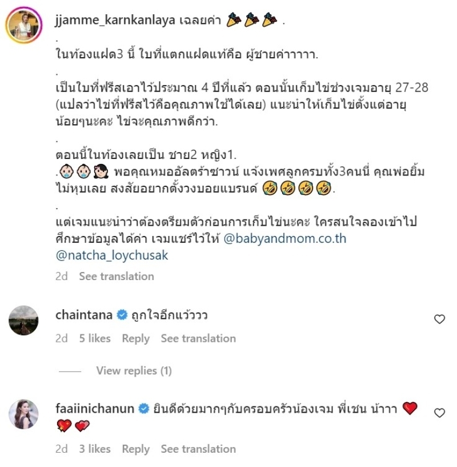
Task: Open the jjamme_karnkanlaya username link
Action: 115,20
